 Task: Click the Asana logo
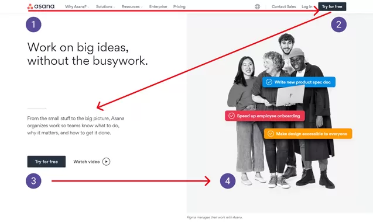click(x=41, y=6)
